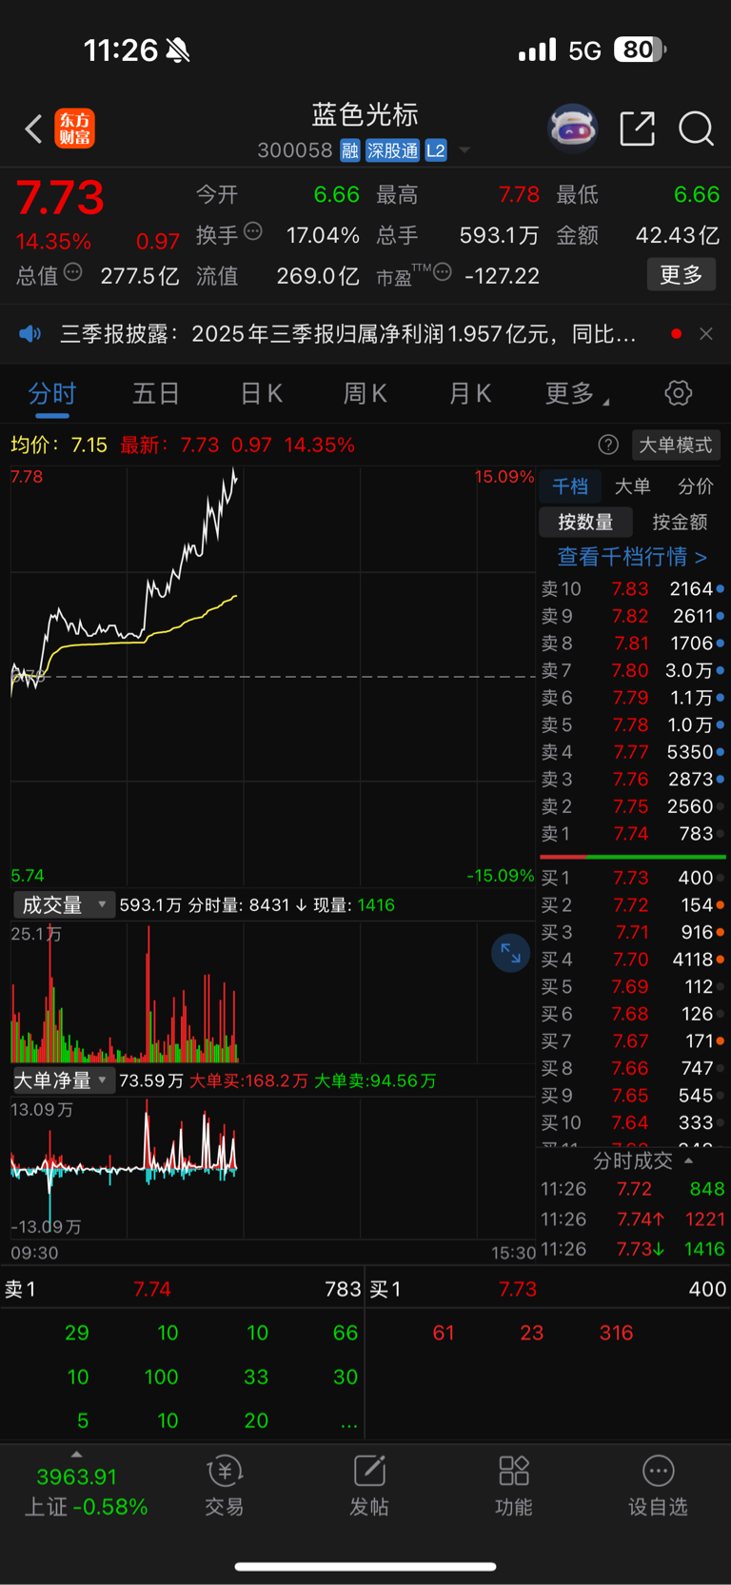Select the 买10 7.64 order row
Screen dimensions: 731x1585
click(633, 1122)
